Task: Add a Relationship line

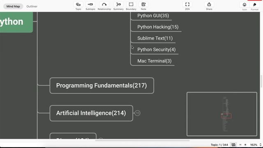Action: (104, 6)
